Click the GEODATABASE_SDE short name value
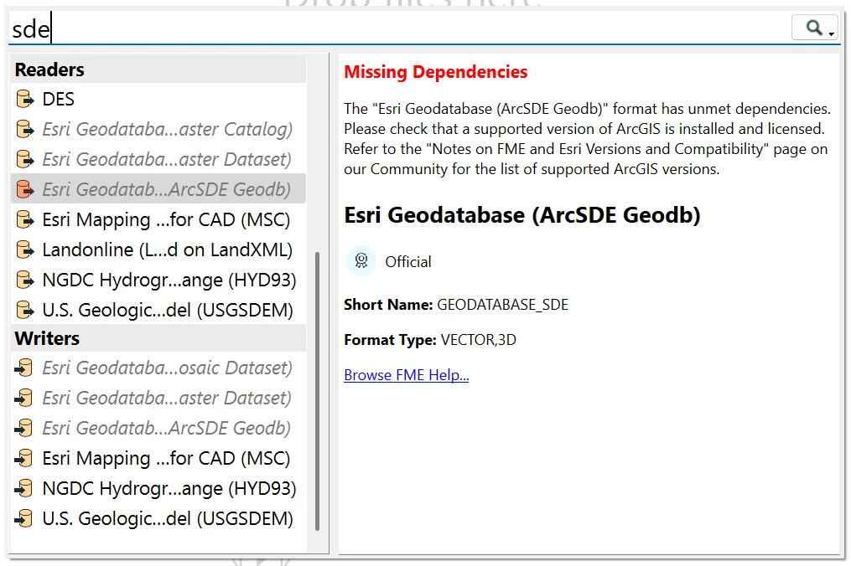Image resolution: width=851 pixels, height=566 pixels. click(502, 305)
